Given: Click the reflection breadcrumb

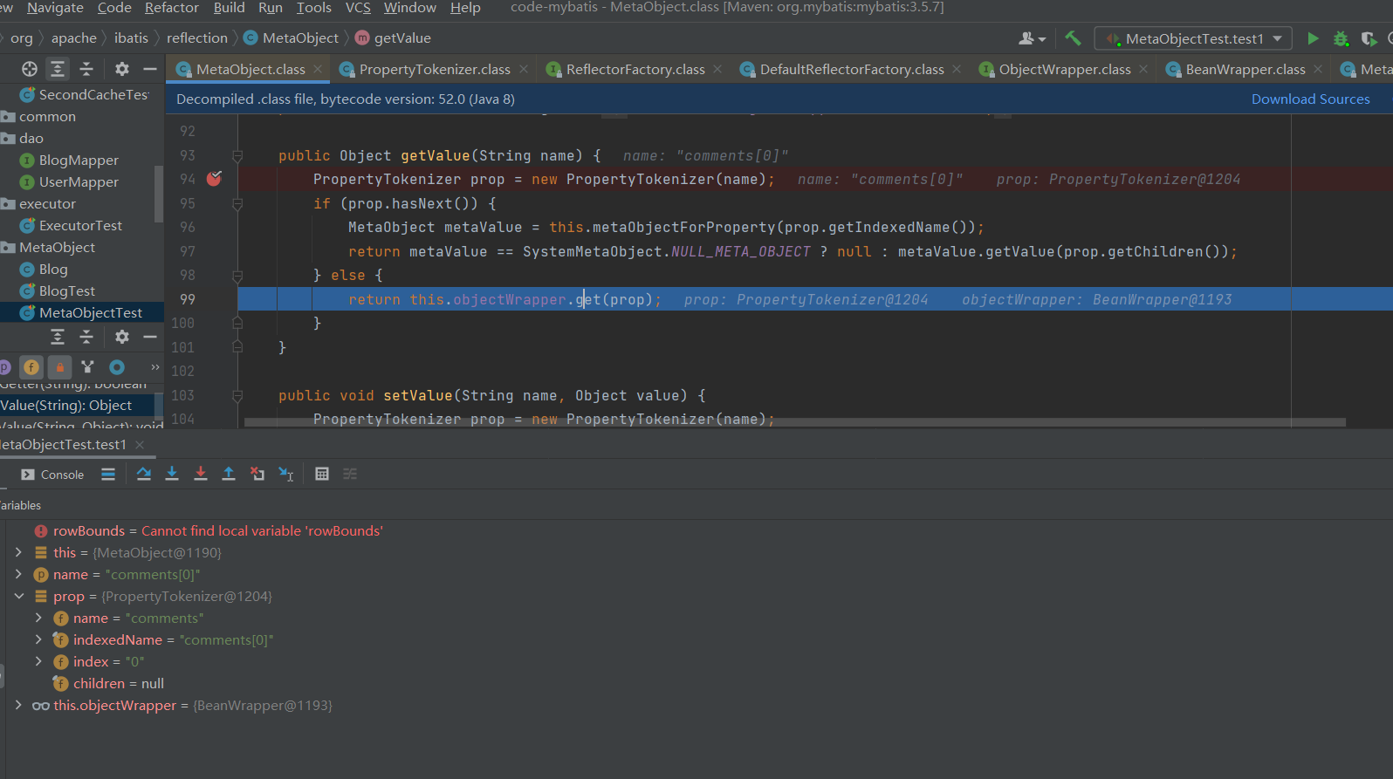Looking at the screenshot, I should [196, 38].
